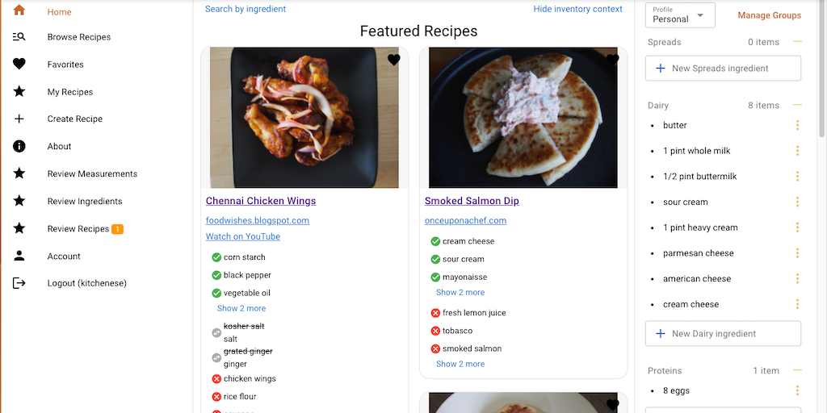Open Review Ingredients in the sidebar

(x=85, y=202)
